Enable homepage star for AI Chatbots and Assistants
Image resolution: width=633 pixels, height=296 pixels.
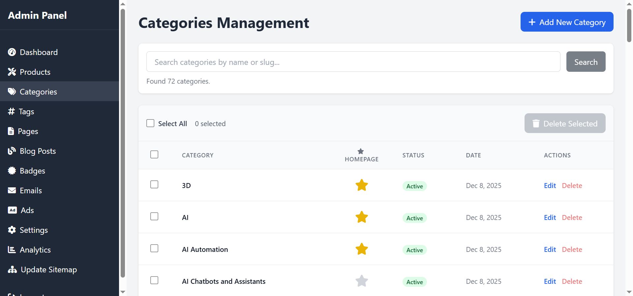pyautogui.click(x=361, y=281)
